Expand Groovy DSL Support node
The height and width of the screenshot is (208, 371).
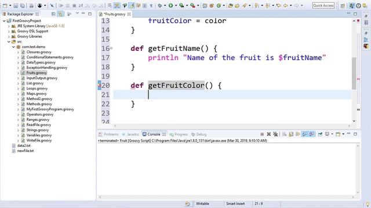(9, 31)
